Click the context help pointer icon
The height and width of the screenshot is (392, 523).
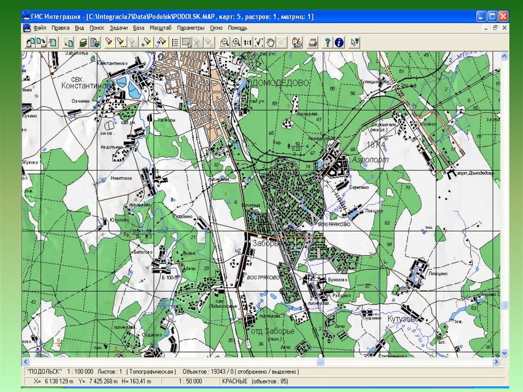tap(354, 42)
